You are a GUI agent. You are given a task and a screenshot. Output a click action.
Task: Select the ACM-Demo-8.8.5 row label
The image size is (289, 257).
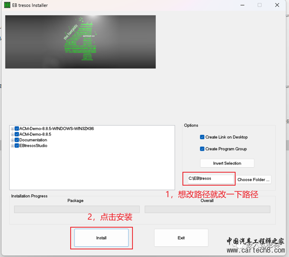[x=35, y=134]
